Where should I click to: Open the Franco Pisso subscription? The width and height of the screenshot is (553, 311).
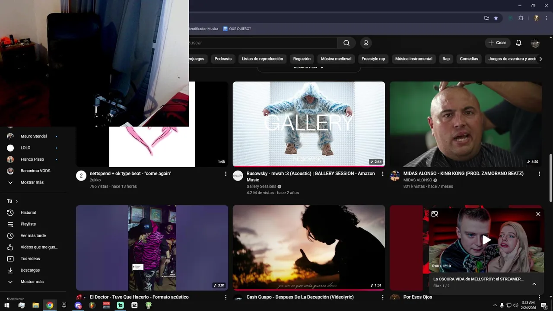(x=33, y=159)
